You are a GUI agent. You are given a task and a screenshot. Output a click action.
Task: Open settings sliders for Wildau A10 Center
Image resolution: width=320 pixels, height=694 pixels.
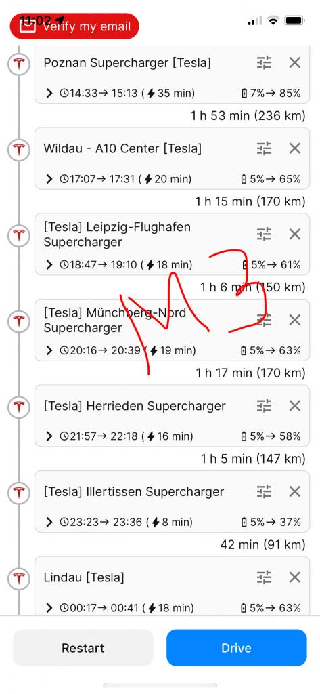point(264,148)
